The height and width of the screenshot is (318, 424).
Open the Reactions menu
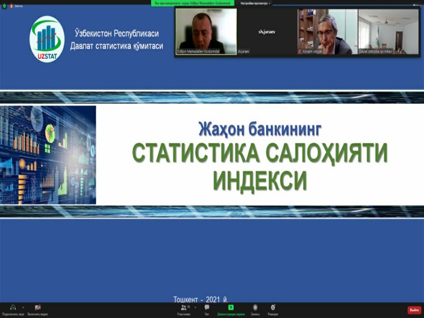pyautogui.click(x=273, y=308)
